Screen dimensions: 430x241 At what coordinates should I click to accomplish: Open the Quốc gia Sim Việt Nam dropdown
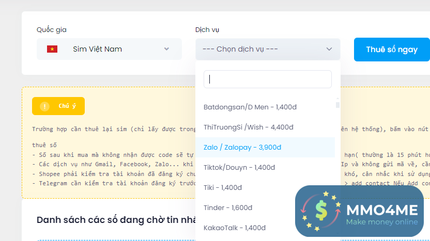coord(109,49)
